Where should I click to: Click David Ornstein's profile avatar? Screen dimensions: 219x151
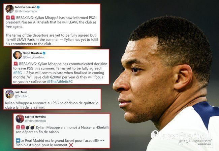click(17, 55)
